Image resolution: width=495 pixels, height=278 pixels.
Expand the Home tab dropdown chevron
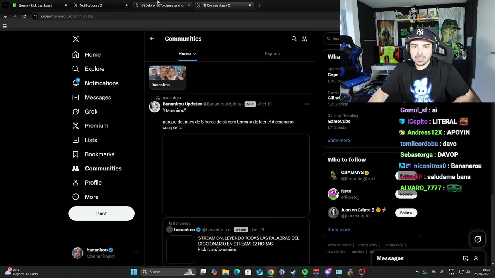[x=194, y=54]
